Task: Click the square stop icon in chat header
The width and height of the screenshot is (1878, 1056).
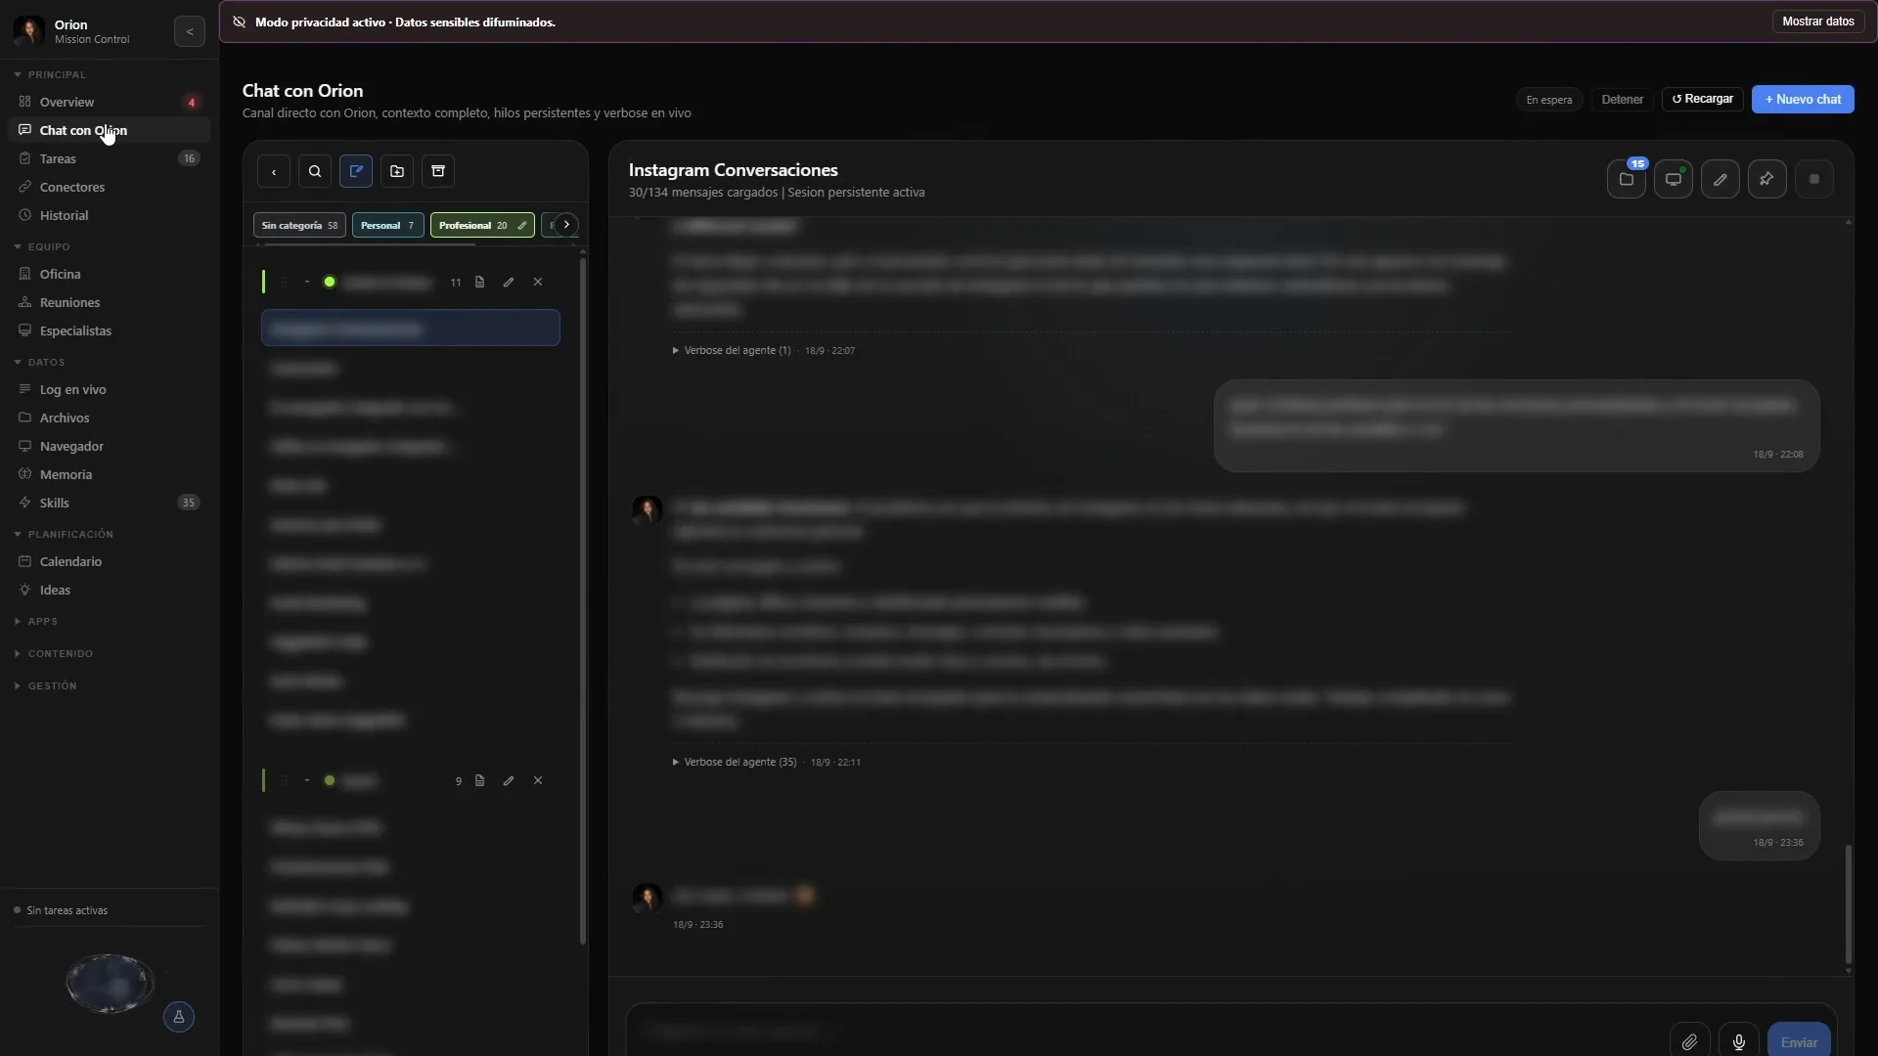Action: (1814, 179)
